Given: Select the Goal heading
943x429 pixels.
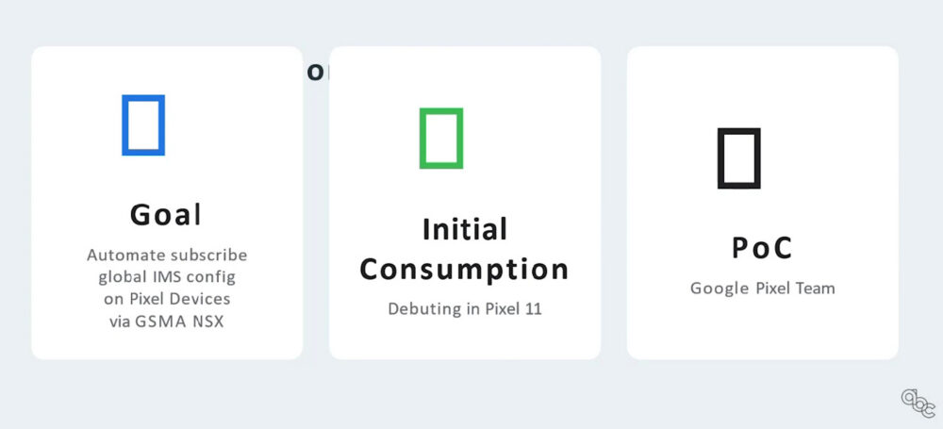Looking at the screenshot, I should [166, 214].
